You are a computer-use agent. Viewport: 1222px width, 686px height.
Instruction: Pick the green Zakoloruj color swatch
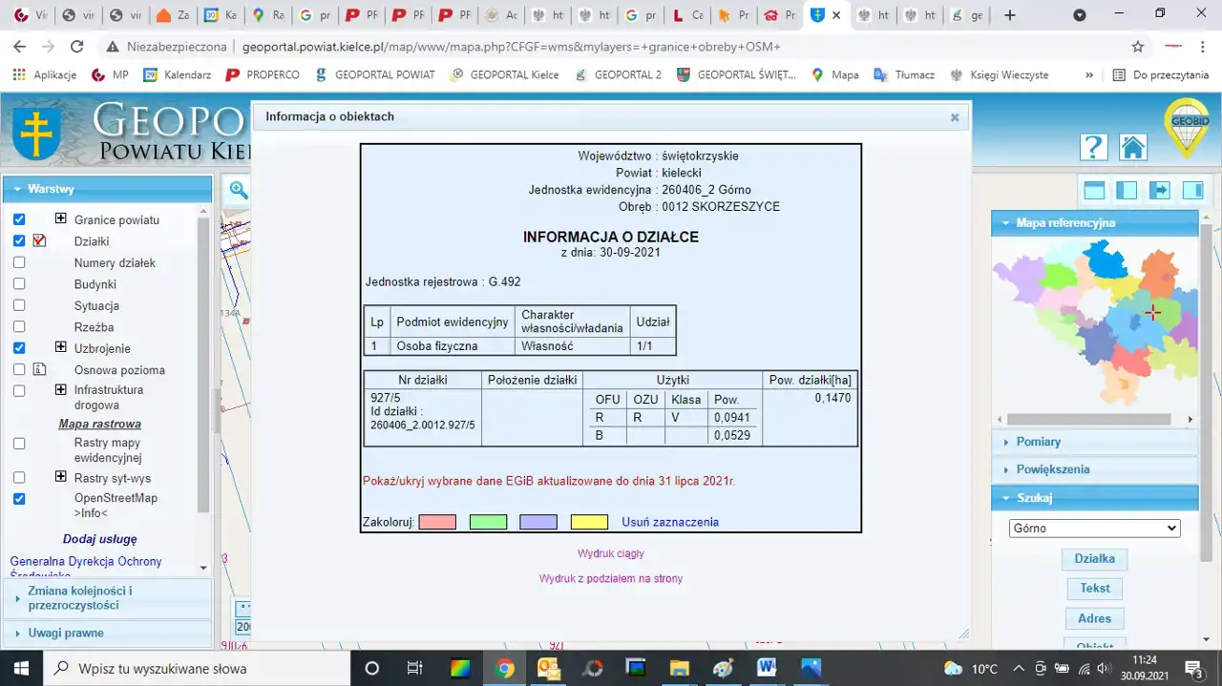[x=488, y=522]
